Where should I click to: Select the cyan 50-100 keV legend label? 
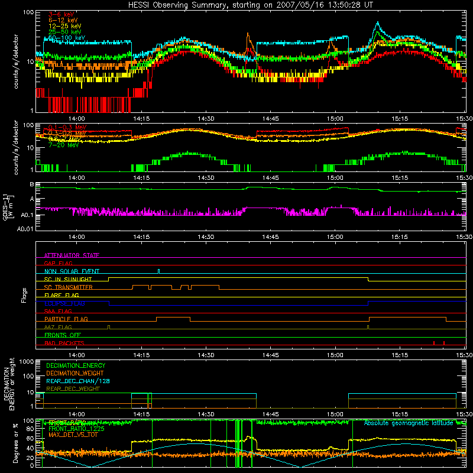tap(67, 38)
